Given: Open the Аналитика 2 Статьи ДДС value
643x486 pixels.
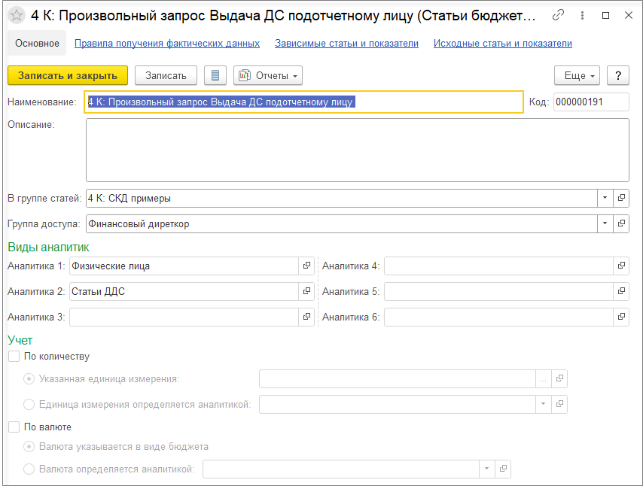Looking at the screenshot, I should [x=306, y=291].
